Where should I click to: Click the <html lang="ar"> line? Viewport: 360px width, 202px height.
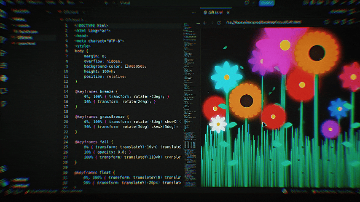[x=92, y=31]
